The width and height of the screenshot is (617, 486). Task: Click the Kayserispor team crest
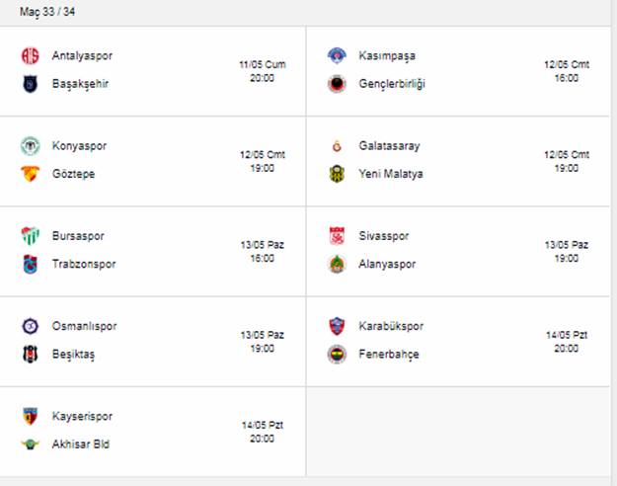click(30, 416)
